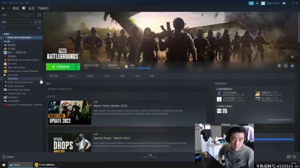
Task: Click the play time clock icon
Action: coord(105,67)
